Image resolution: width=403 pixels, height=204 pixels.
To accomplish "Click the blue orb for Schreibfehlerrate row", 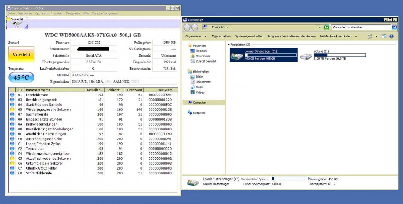I will coord(12,173).
